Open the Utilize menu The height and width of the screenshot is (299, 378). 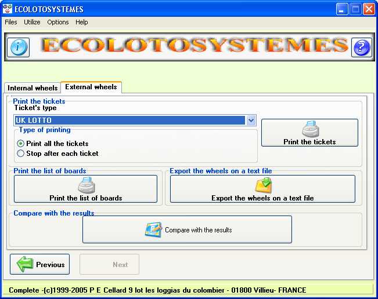click(32, 22)
